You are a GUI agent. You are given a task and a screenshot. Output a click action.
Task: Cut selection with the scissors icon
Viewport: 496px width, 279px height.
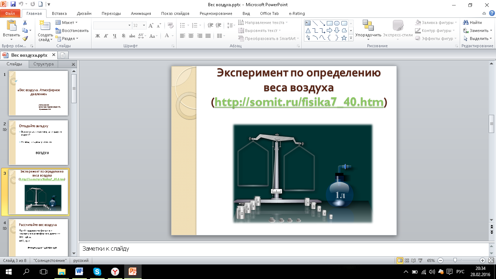[x=25, y=23]
